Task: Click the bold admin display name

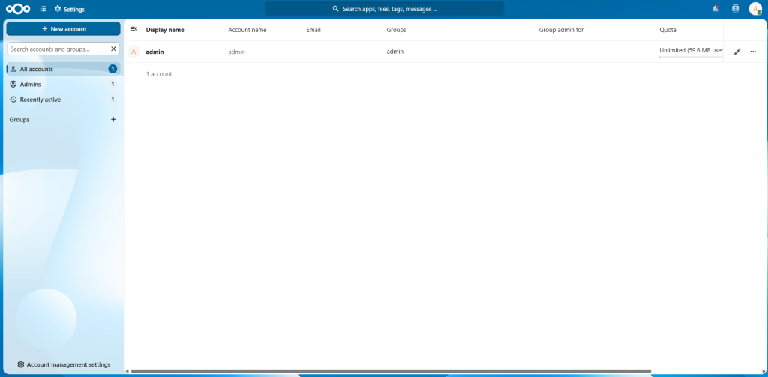Action: point(154,52)
